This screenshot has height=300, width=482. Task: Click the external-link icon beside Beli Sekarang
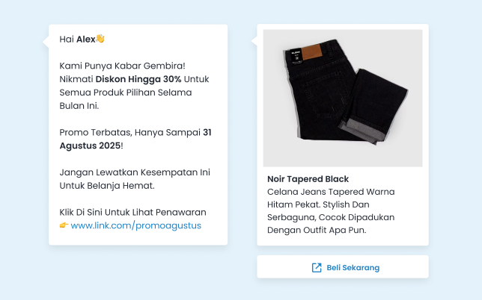317,267
